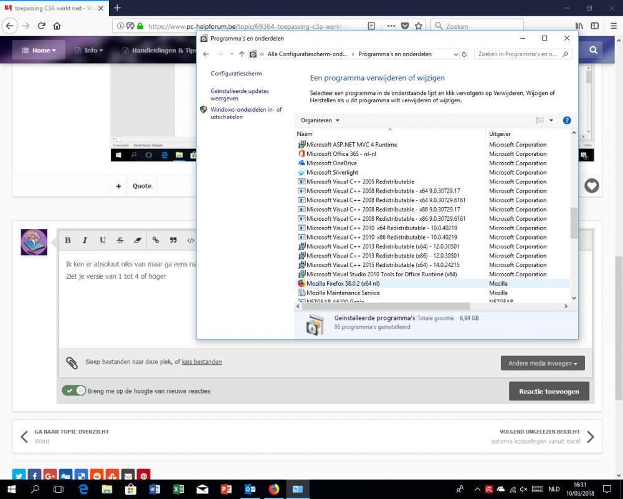Toggle bold formatting in the reply editor
Image resolution: width=623 pixels, height=499 pixels.
coord(67,240)
